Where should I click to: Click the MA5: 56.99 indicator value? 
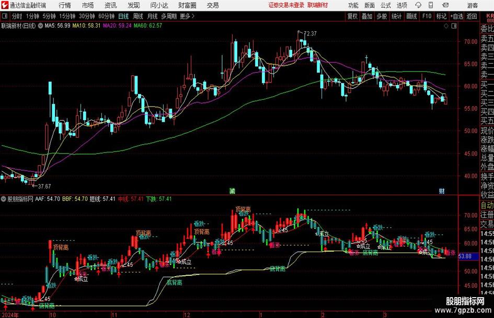click(x=58, y=26)
